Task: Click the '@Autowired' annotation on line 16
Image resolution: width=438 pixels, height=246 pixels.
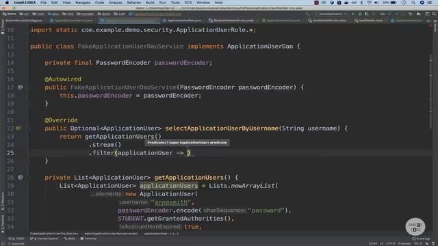Action: (63, 79)
